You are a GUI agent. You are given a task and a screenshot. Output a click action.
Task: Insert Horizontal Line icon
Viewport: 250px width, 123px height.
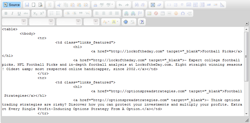point(169,14)
